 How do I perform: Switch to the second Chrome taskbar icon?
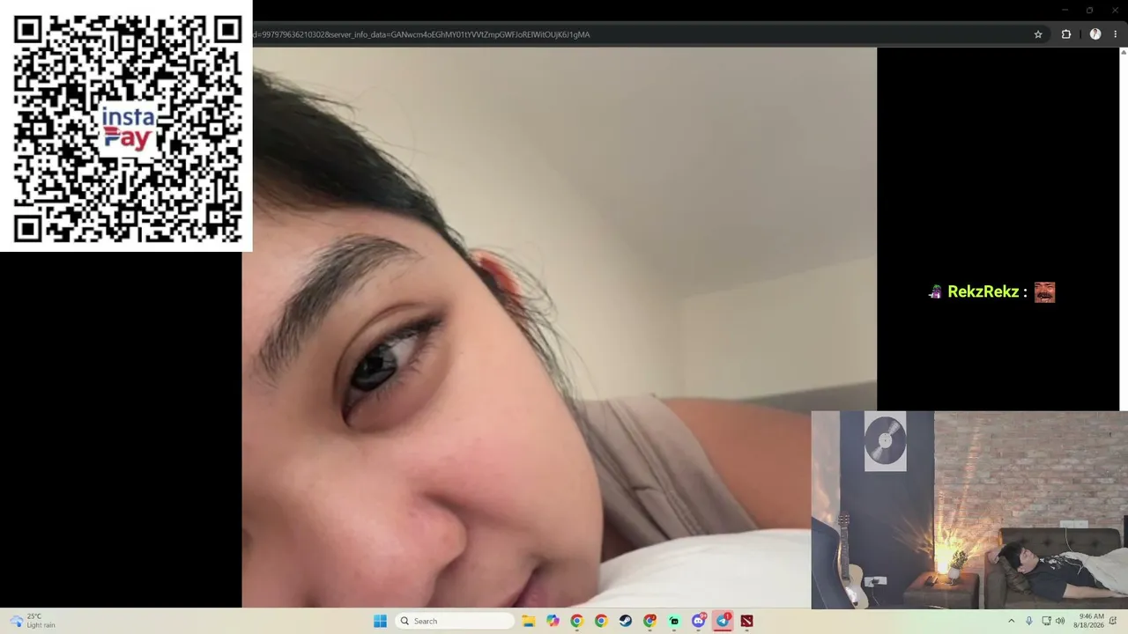601,621
